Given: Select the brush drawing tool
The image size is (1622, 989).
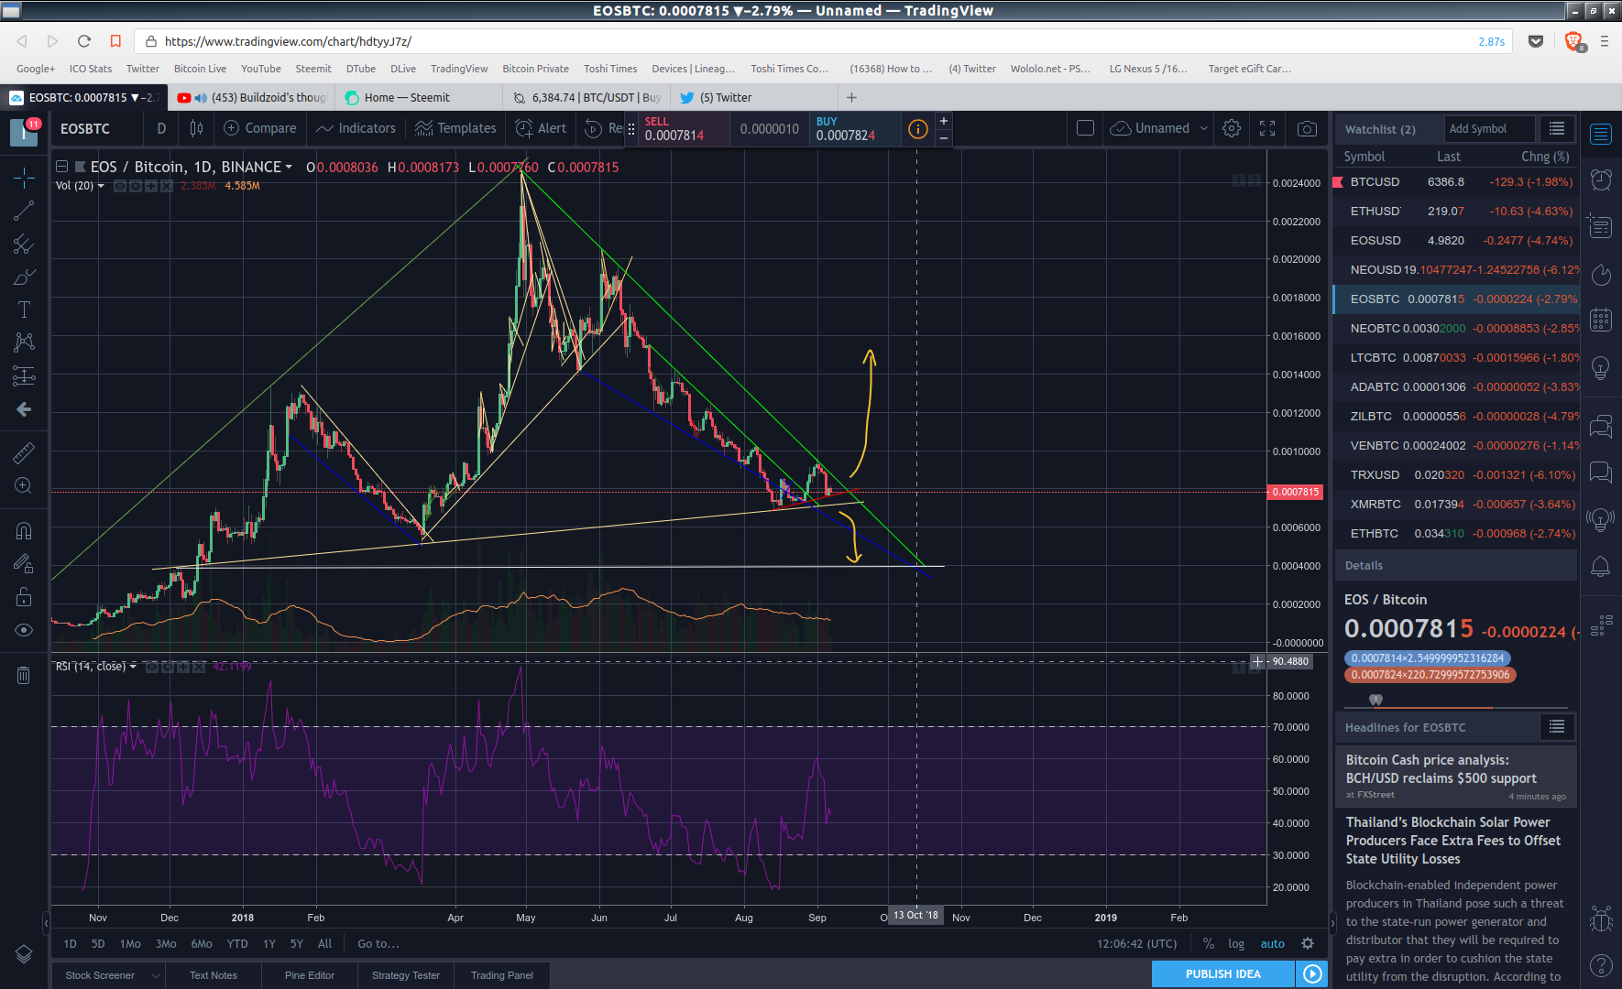Looking at the screenshot, I should tap(24, 277).
